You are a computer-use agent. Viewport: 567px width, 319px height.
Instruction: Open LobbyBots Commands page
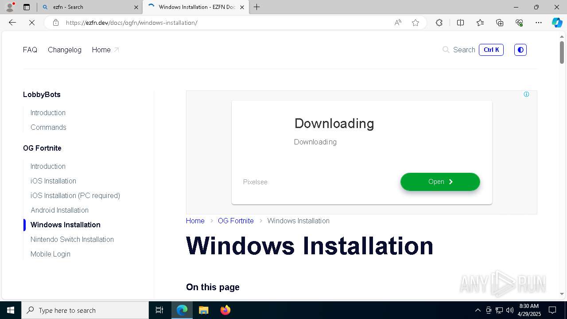click(48, 127)
